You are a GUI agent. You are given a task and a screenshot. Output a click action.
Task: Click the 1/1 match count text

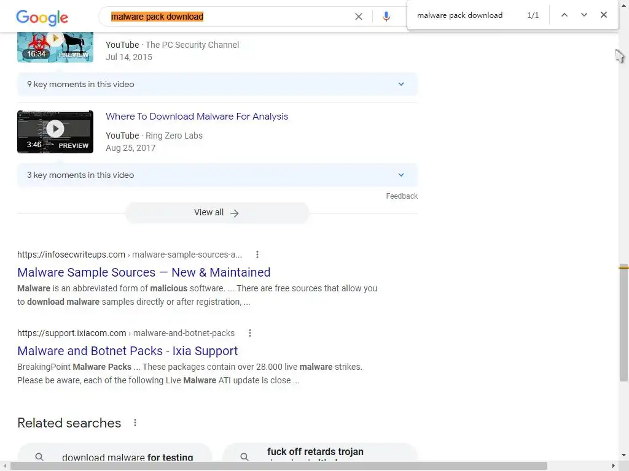tap(533, 15)
